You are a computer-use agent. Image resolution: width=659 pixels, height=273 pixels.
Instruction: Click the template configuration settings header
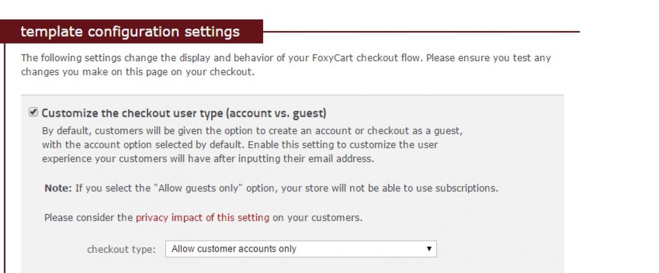pos(130,32)
